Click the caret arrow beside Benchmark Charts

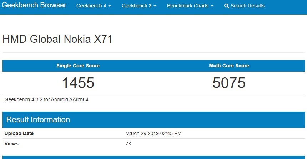click(x=212, y=6)
